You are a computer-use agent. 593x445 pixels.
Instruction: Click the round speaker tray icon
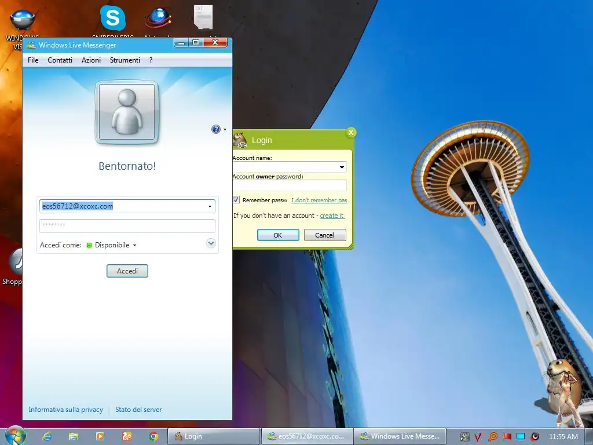[x=535, y=437]
